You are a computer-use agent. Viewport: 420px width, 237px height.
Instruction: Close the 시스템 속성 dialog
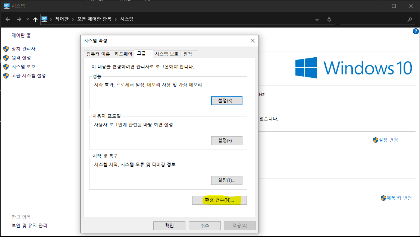253,41
